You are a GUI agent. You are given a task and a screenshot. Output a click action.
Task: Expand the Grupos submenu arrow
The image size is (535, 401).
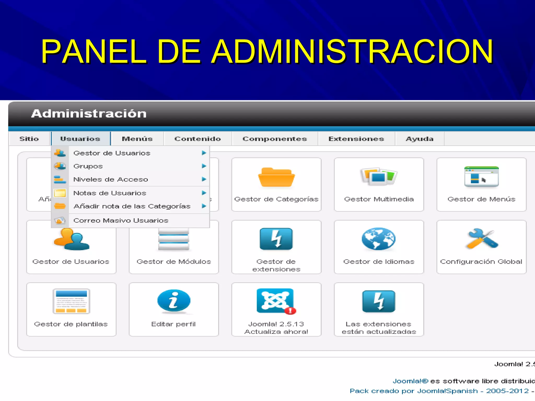[x=204, y=166]
